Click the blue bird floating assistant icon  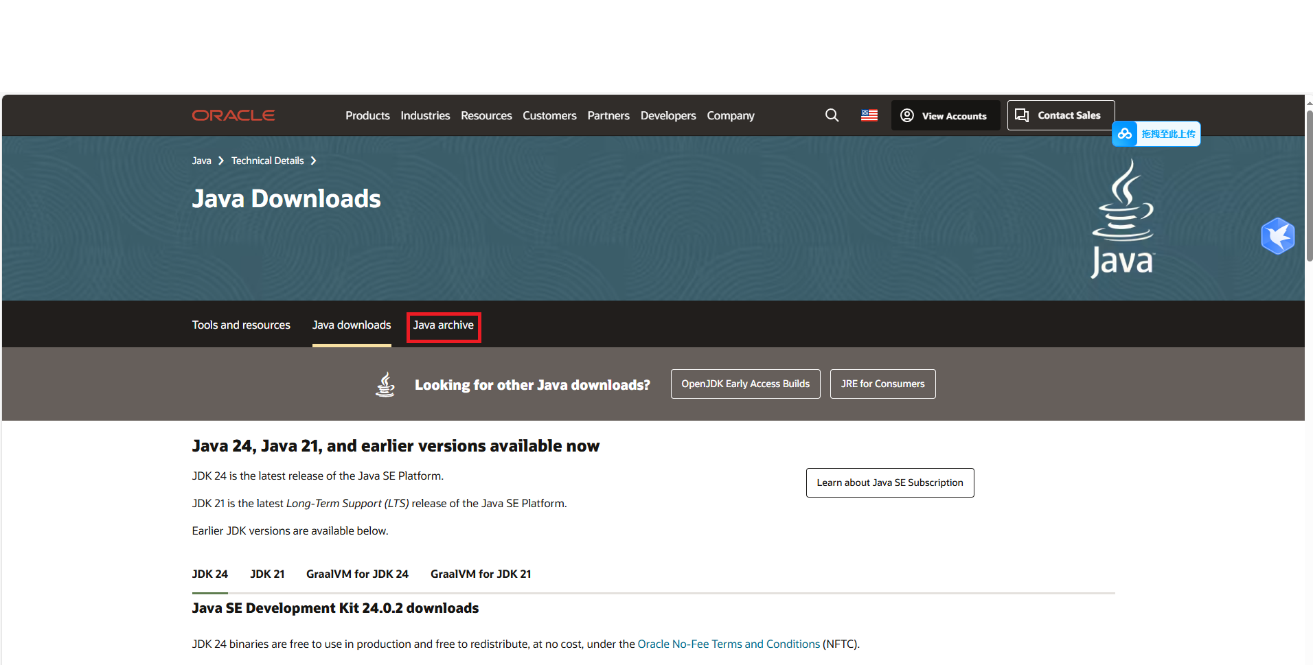(x=1278, y=236)
